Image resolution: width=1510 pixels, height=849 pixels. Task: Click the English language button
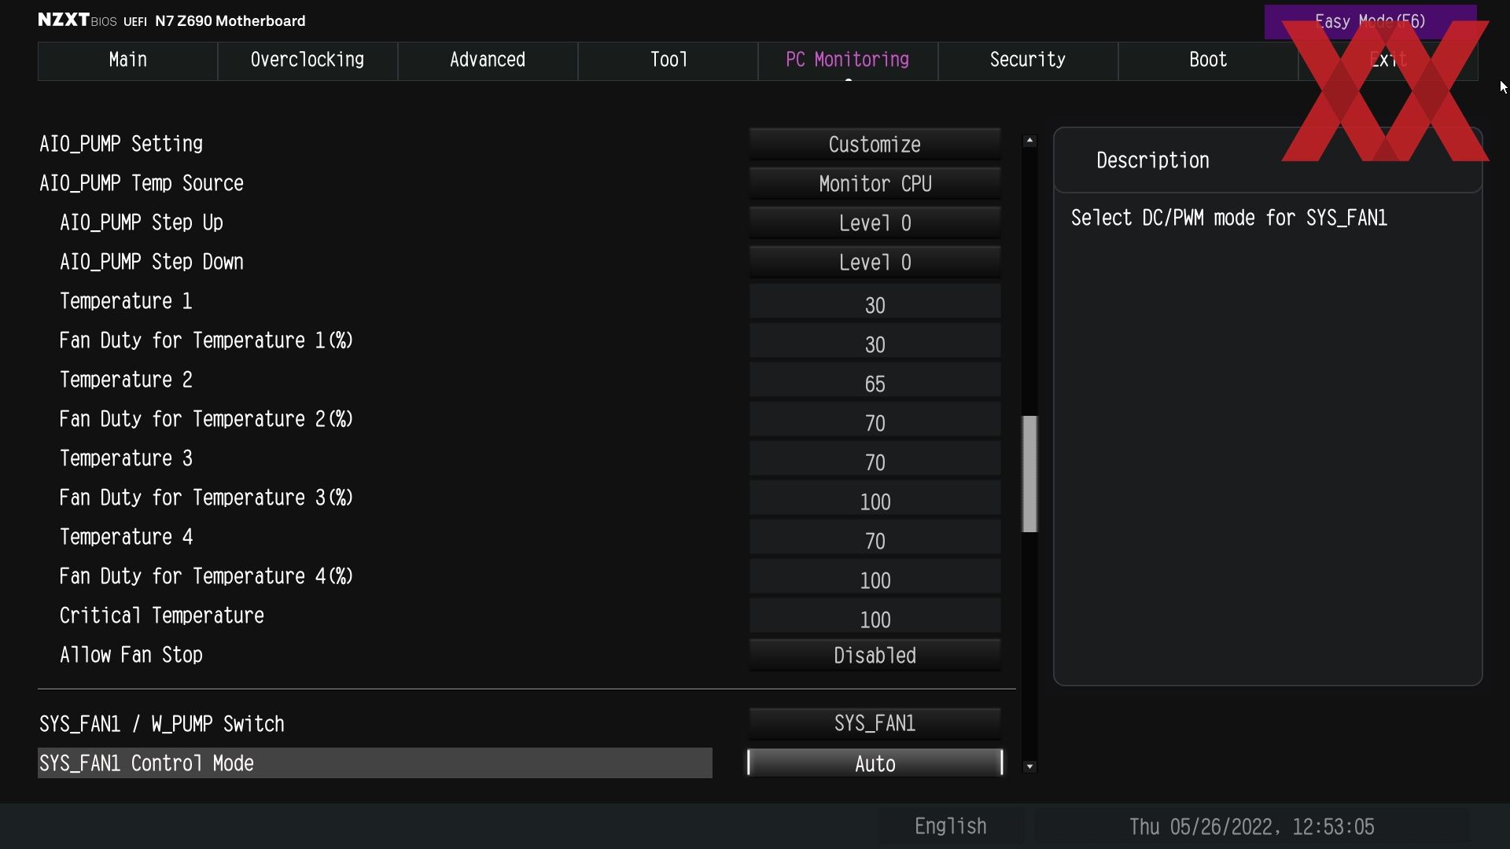950,826
